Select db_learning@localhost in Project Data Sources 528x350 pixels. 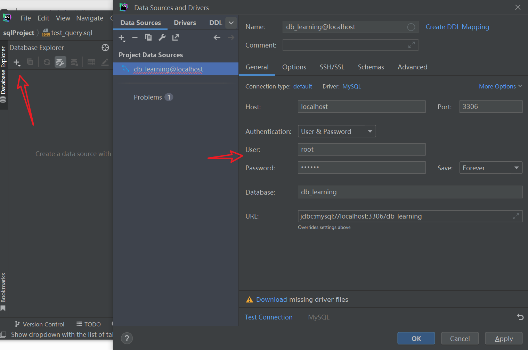point(176,69)
